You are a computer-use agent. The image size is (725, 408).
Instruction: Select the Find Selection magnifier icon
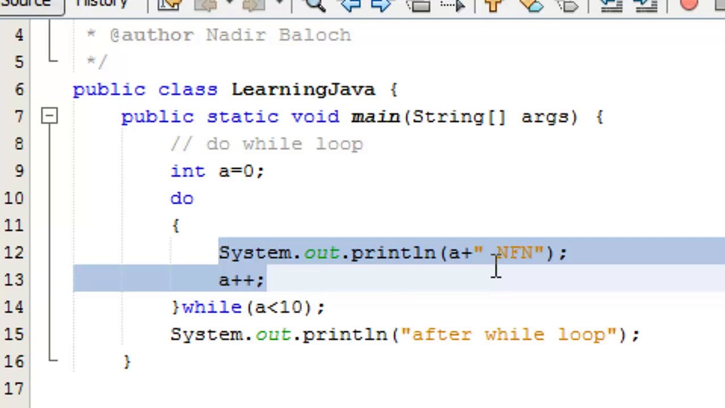click(x=315, y=5)
